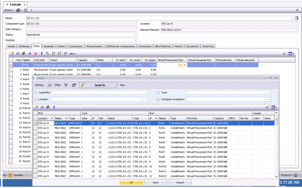Click the red X delete icon
The width and height of the screenshot is (302, 188).
36,54
